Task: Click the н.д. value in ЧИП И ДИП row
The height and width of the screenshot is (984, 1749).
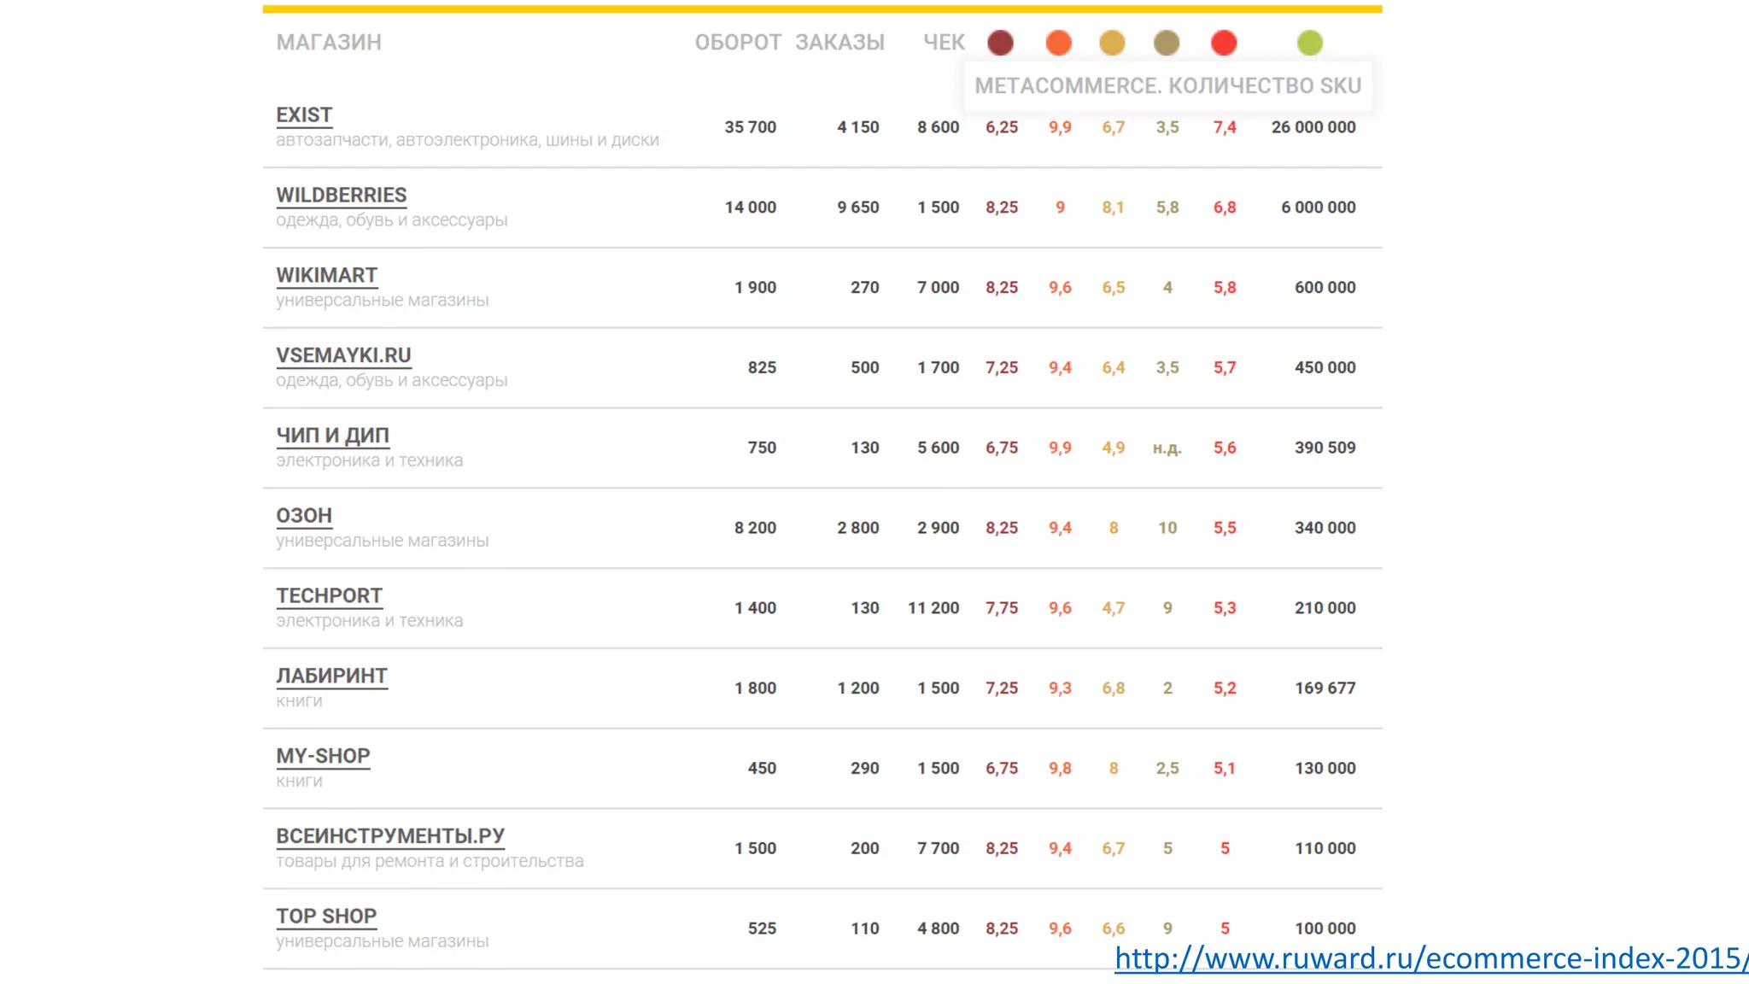Action: point(1167,448)
